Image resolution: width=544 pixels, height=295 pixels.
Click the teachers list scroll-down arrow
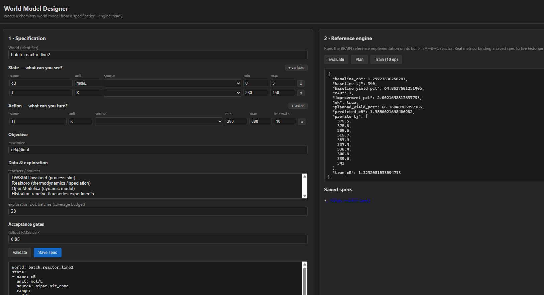[x=305, y=196]
